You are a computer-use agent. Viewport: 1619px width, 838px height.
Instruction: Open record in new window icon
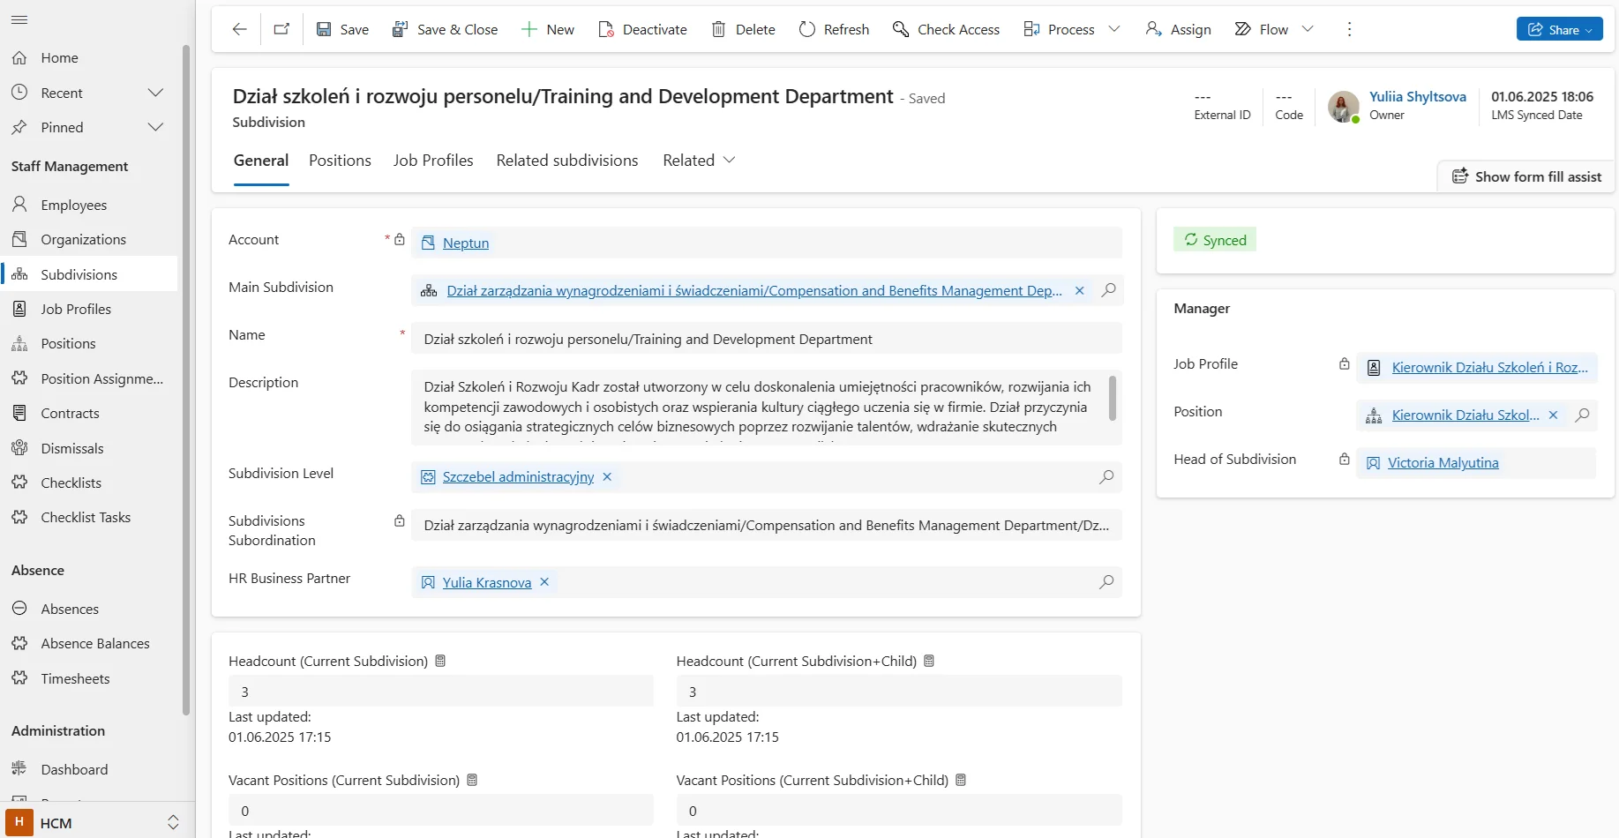(x=281, y=29)
